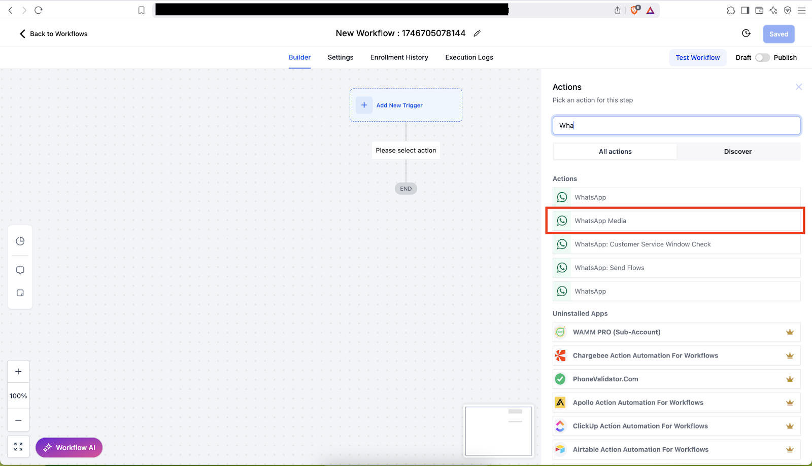Click the browser forward arrow
The width and height of the screenshot is (812, 466).
coord(24,10)
